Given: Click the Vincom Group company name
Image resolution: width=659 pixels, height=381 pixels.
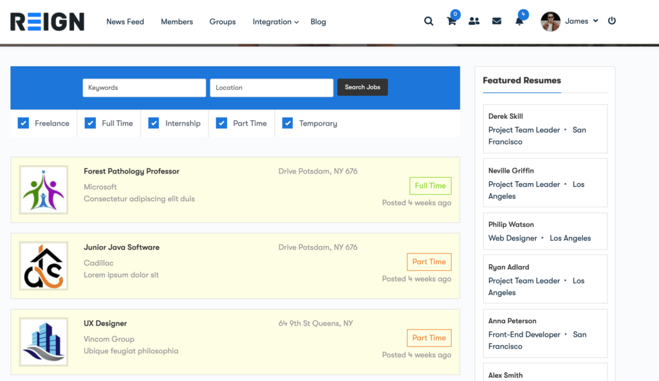Looking at the screenshot, I should point(109,339).
